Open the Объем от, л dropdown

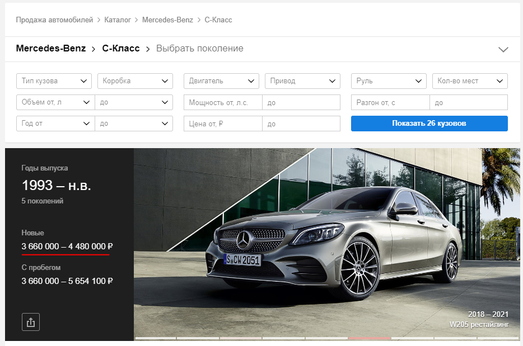tap(55, 102)
